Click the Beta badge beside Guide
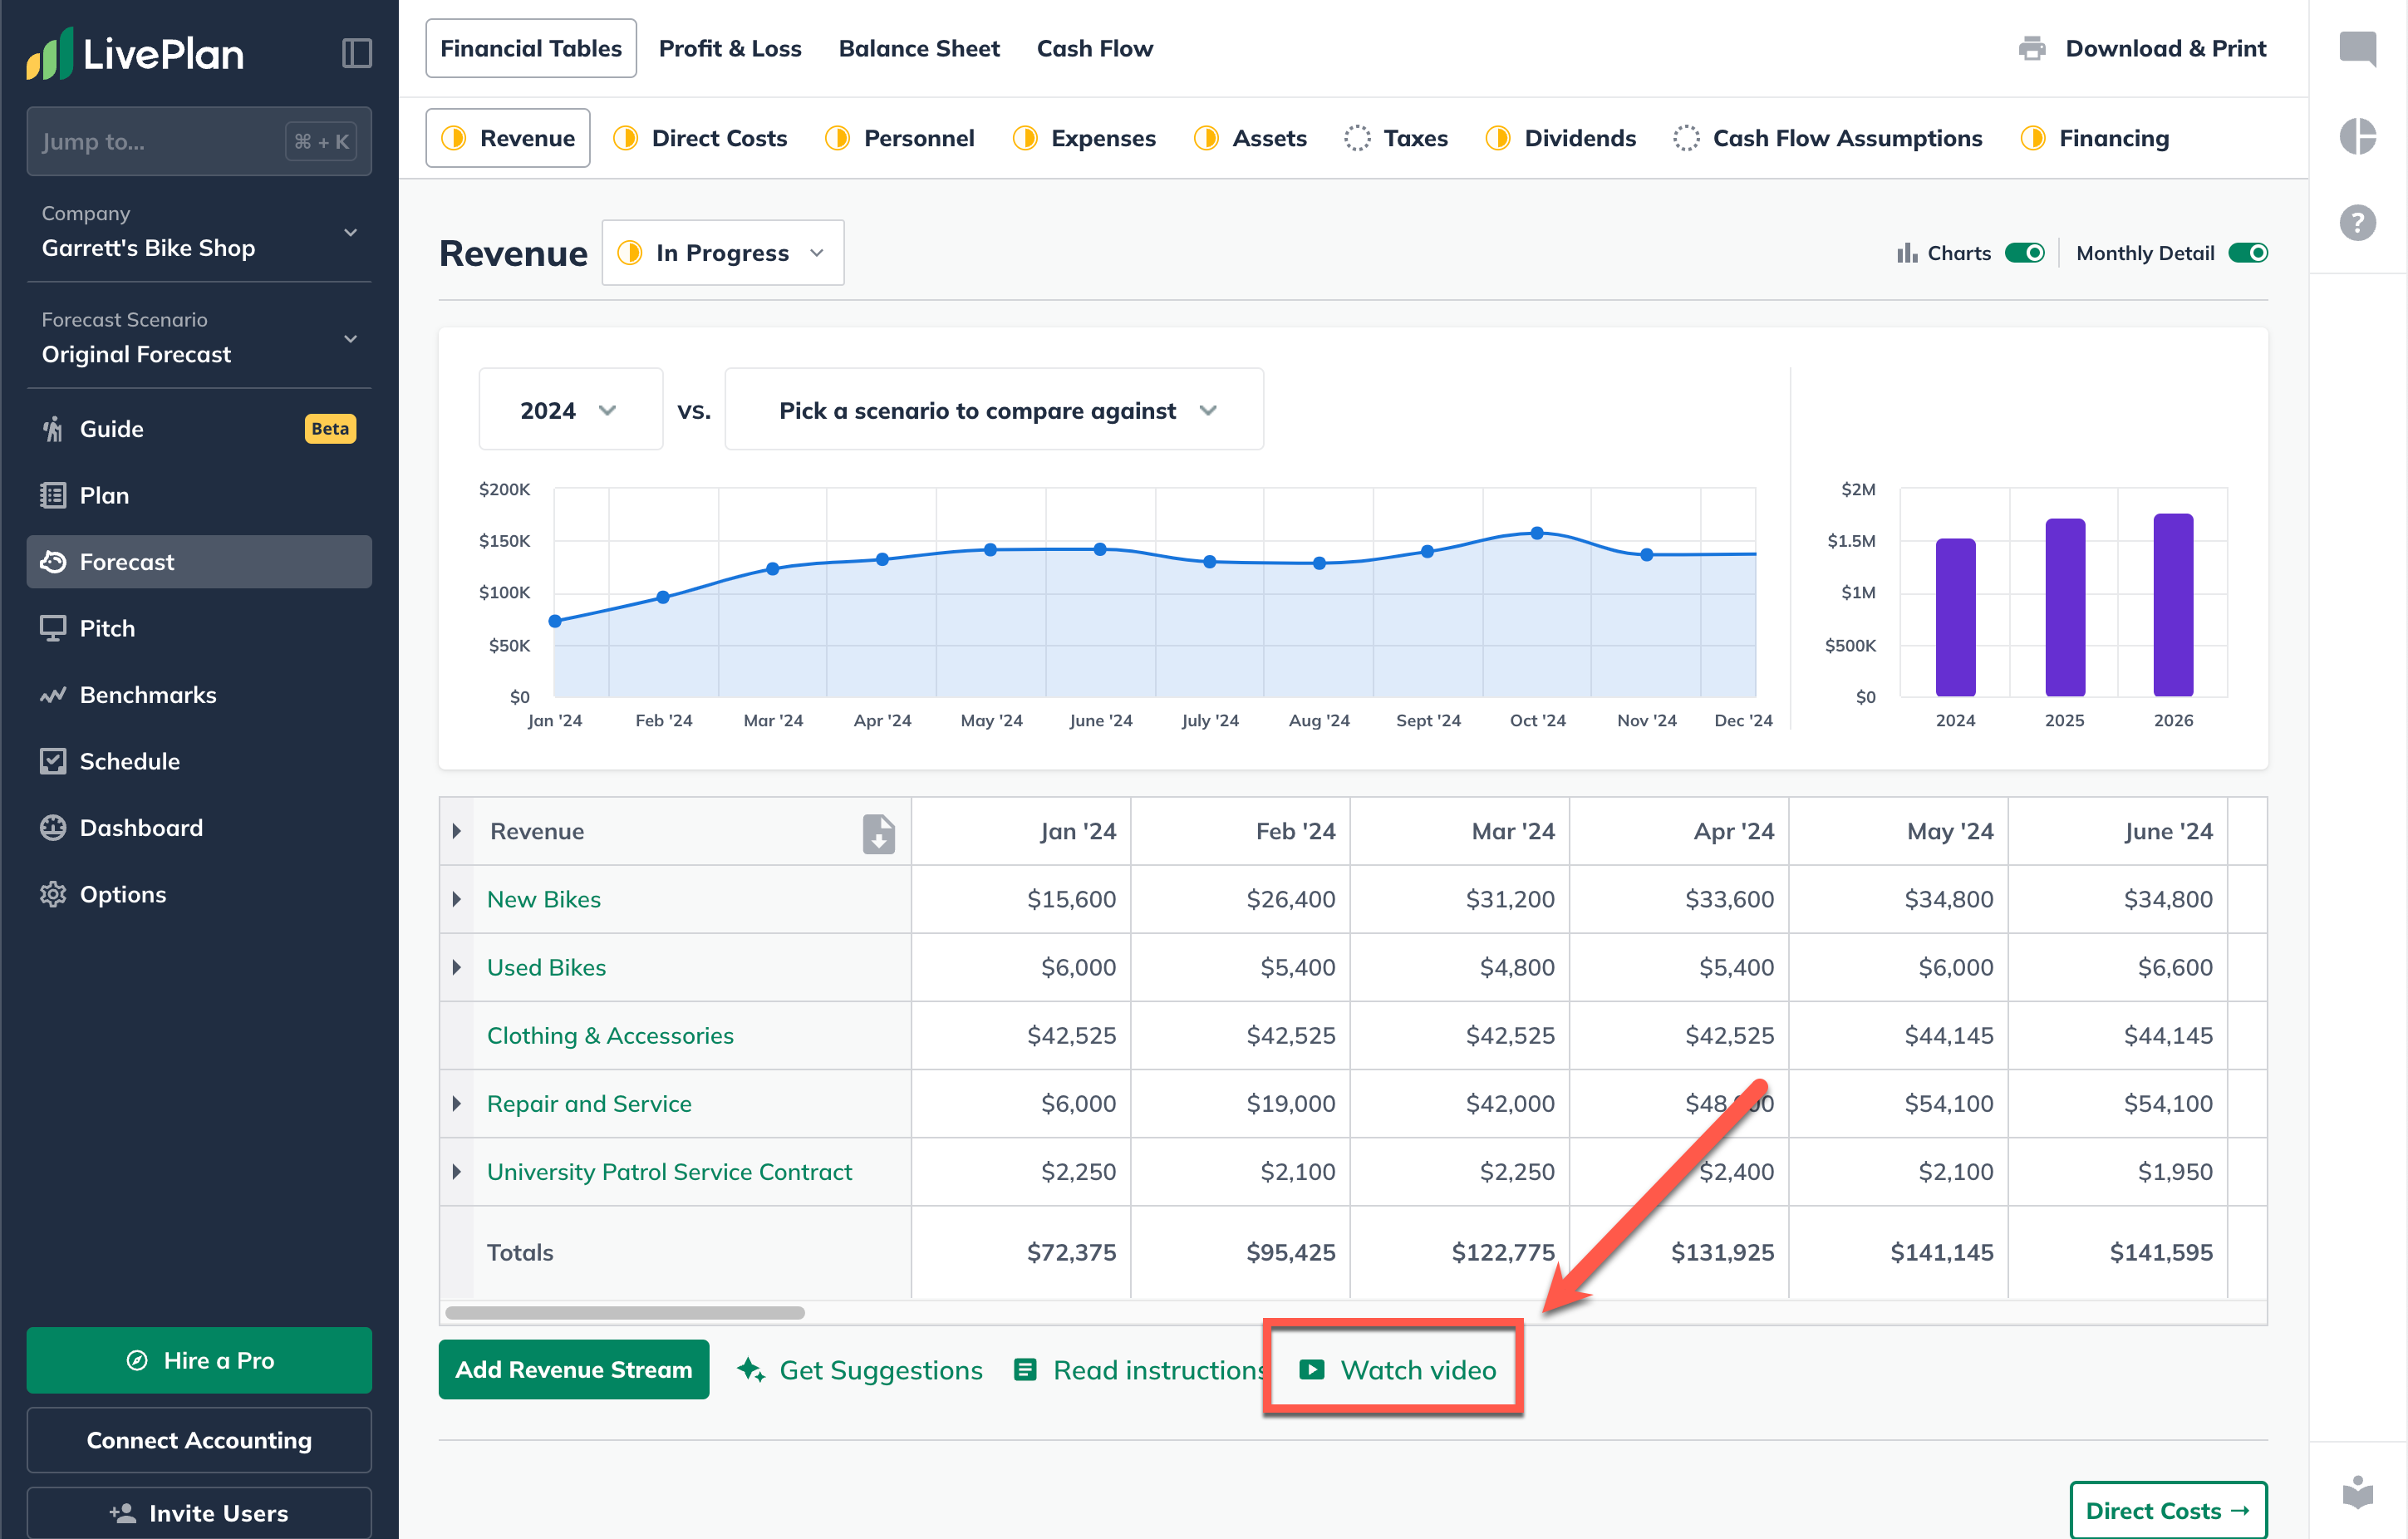This screenshot has height=1539, width=2408. click(330, 429)
